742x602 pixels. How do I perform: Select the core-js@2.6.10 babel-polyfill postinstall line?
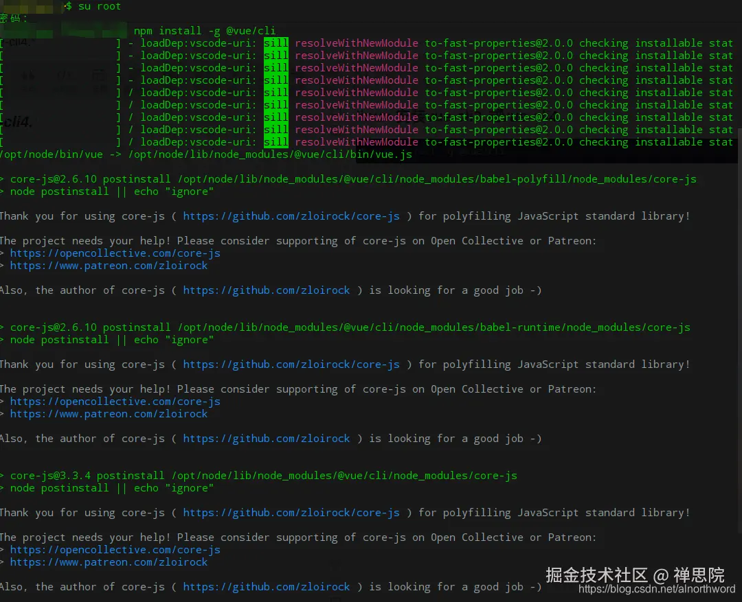click(348, 179)
